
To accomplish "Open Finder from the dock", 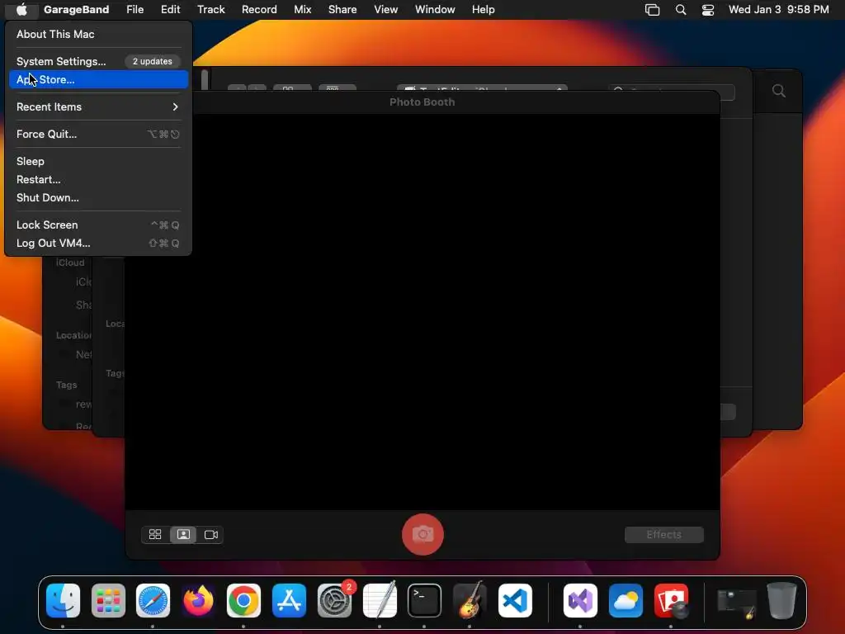I will pyautogui.click(x=63, y=600).
